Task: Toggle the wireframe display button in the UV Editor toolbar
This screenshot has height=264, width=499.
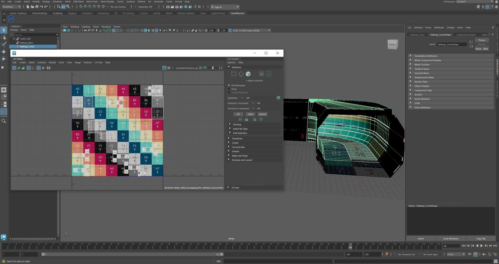Action: pyautogui.click(x=14, y=68)
